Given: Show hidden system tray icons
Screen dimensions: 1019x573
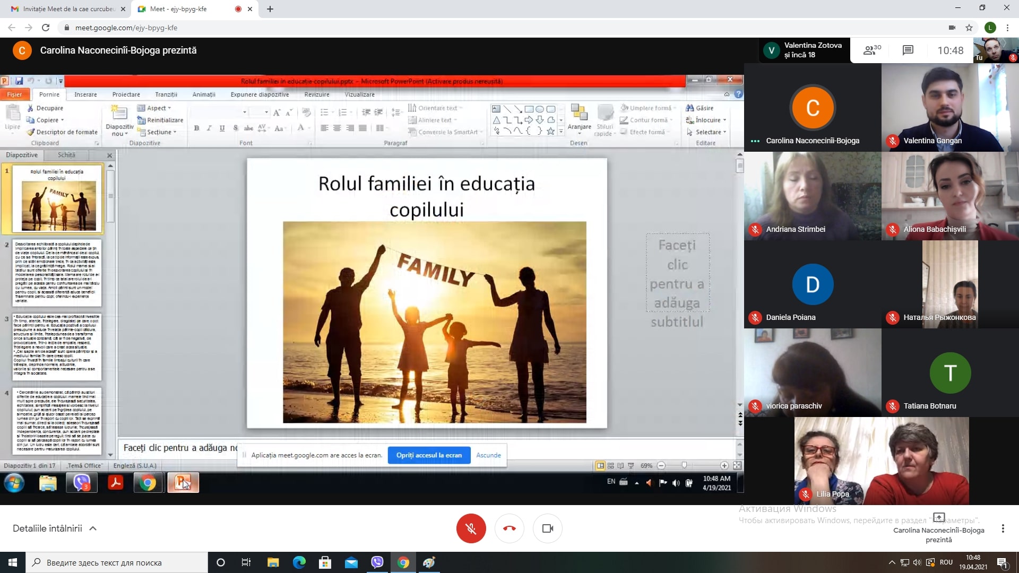Looking at the screenshot, I should (892, 562).
